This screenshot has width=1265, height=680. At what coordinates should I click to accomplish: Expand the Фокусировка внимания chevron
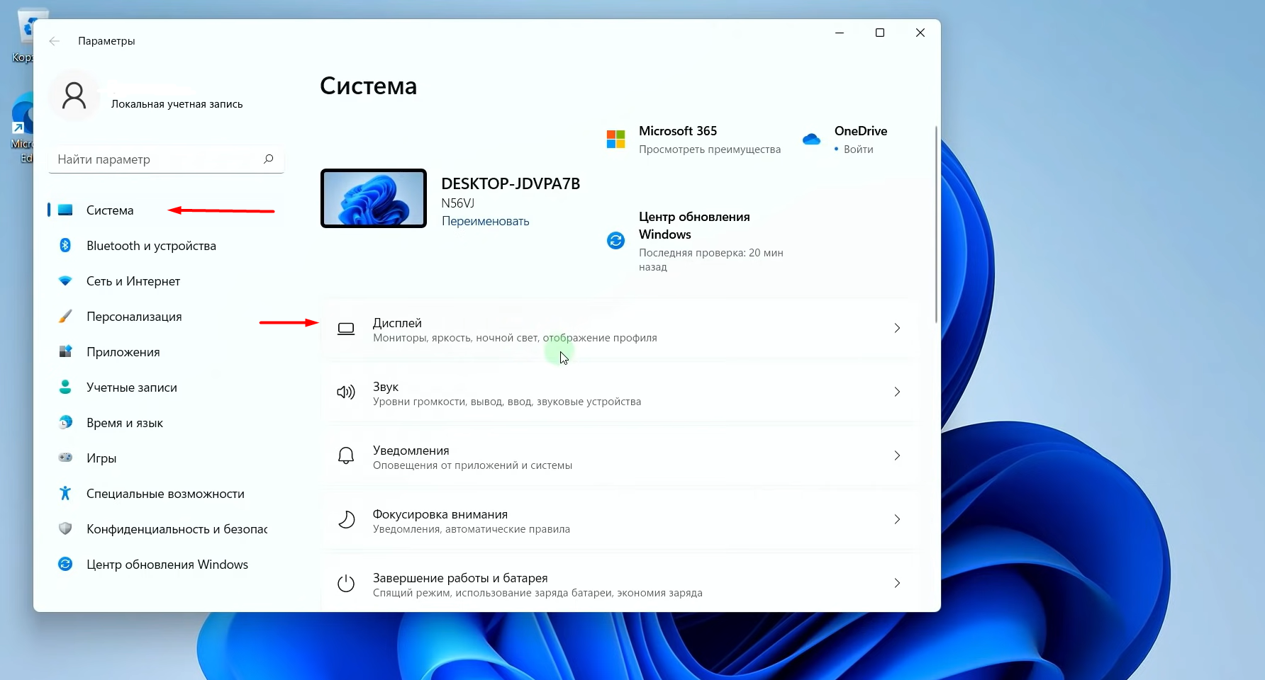click(x=896, y=519)
